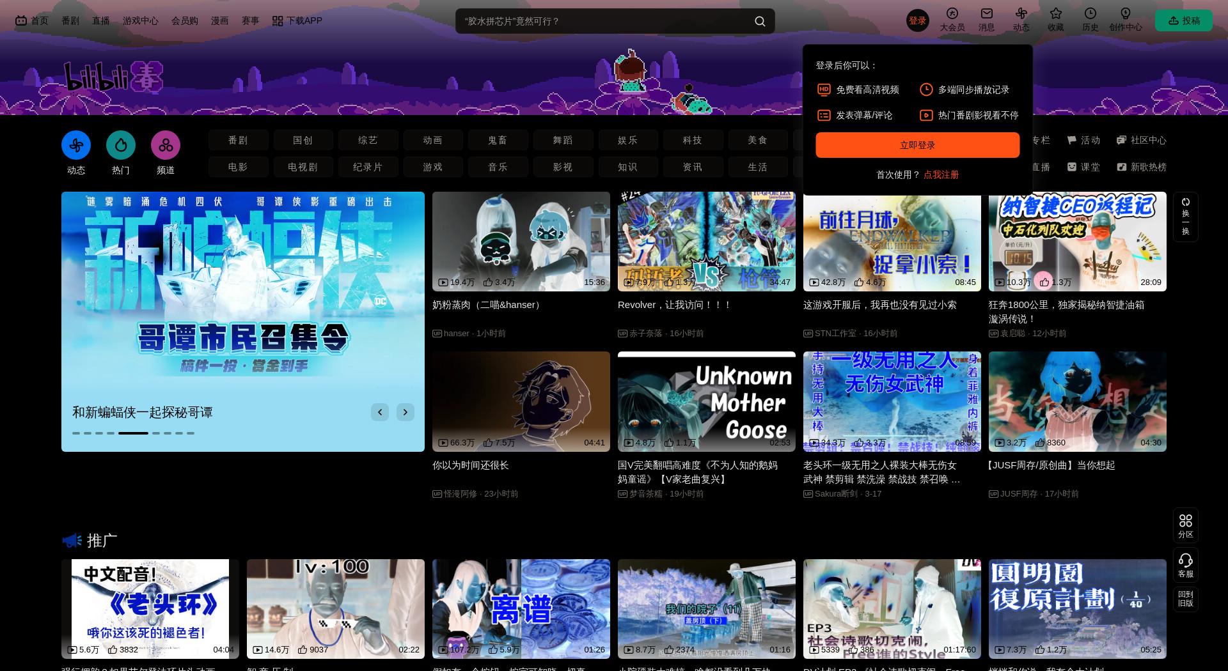This screenshot has height=671, width=1228.
Task: Open 你以为时间还很长 video title
Action: [471, 465]
